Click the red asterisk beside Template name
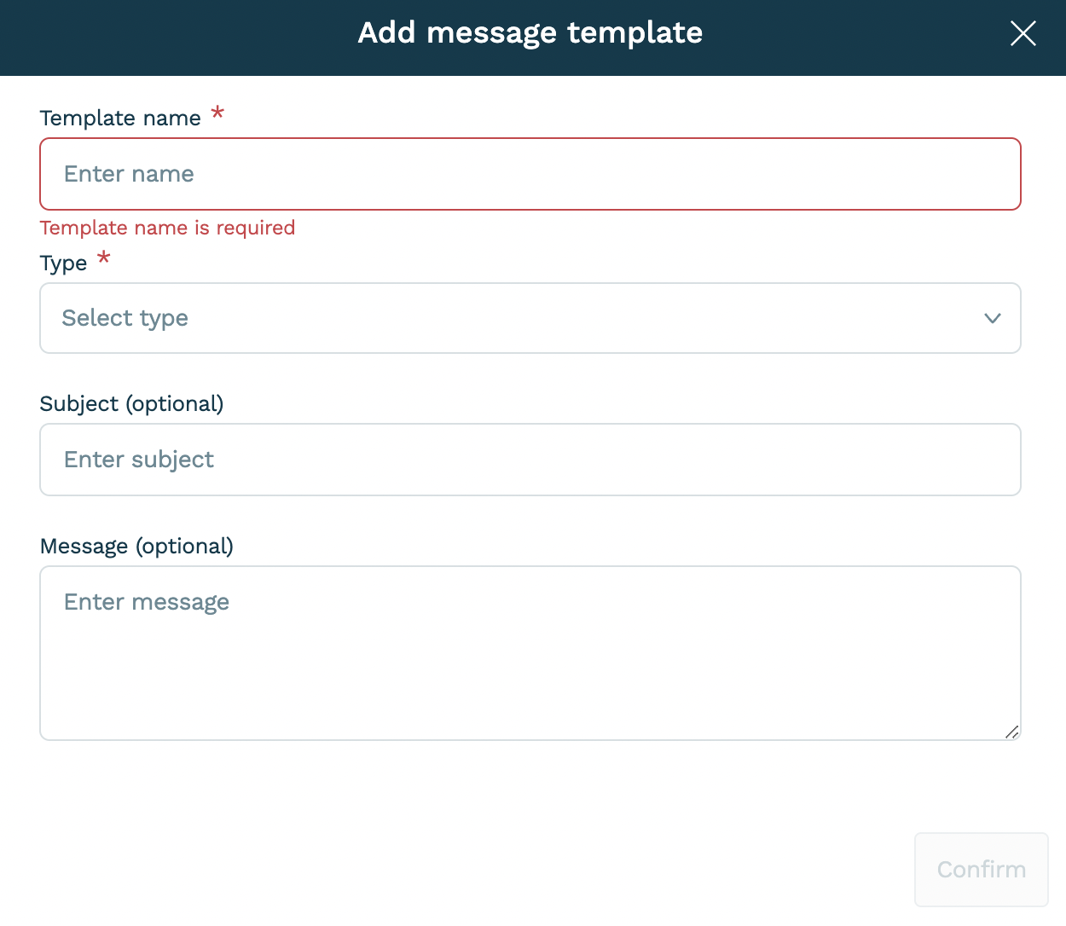 (x=217, y=113)
